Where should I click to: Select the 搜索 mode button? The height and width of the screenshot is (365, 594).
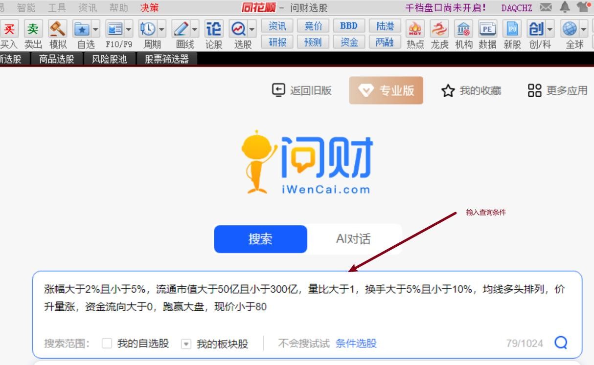[x=260, y=239]
